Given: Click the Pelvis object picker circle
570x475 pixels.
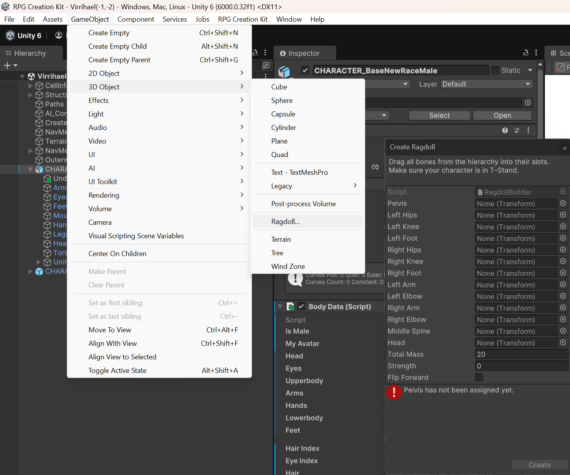Looking at the screenshot, I should (563, 203).
